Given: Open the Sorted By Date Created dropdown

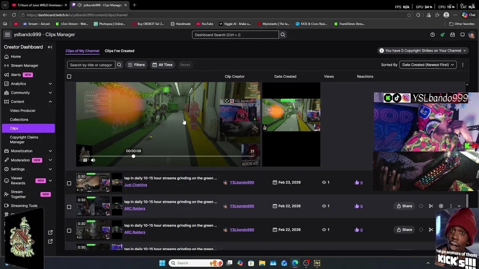Looking at the screenshot, I should point(428,65).
